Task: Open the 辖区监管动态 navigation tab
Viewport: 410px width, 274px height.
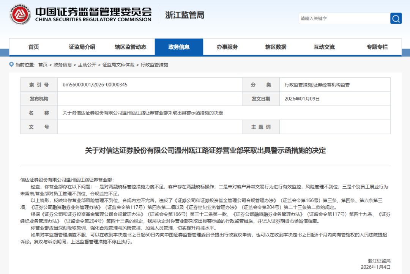Action: point(131,47)
